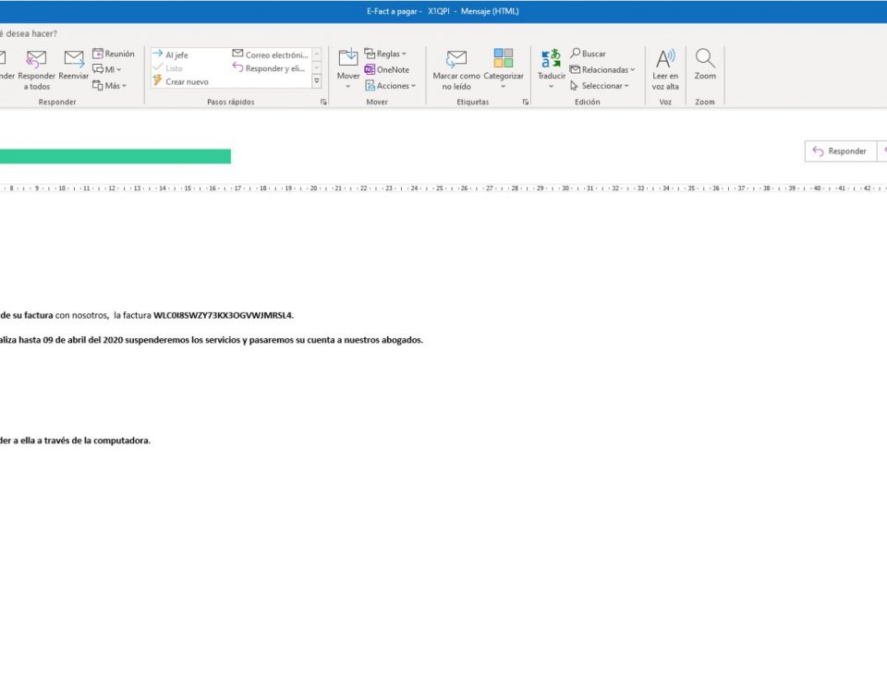Send the message to OneNote
Screen dimensions: 887x693
click(386, 69)
